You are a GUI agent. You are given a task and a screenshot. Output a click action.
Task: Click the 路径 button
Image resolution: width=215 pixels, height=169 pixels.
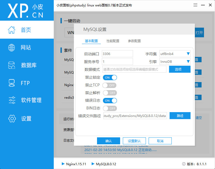point(180,116)
